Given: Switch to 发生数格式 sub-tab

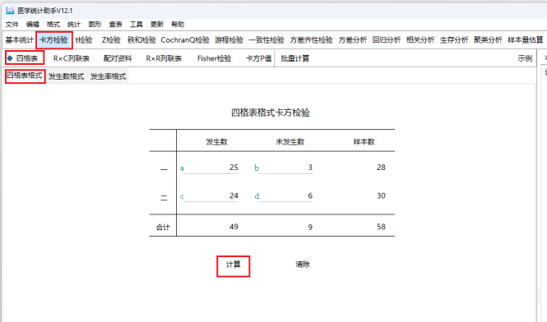Looking at the screenshot, I should tap(67, 76).
